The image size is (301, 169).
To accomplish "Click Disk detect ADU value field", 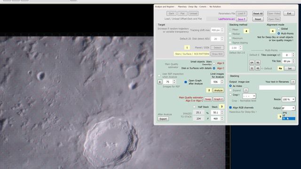I will (216, 39).
